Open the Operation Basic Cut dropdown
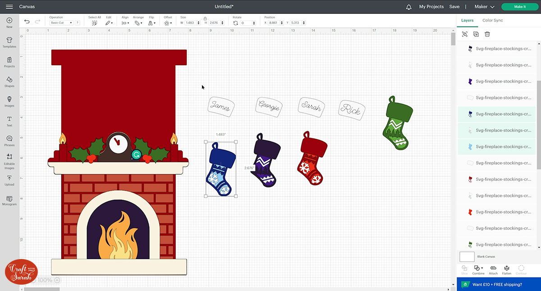The width and height of the screenshot is (541, 291). tap(61, 22)
